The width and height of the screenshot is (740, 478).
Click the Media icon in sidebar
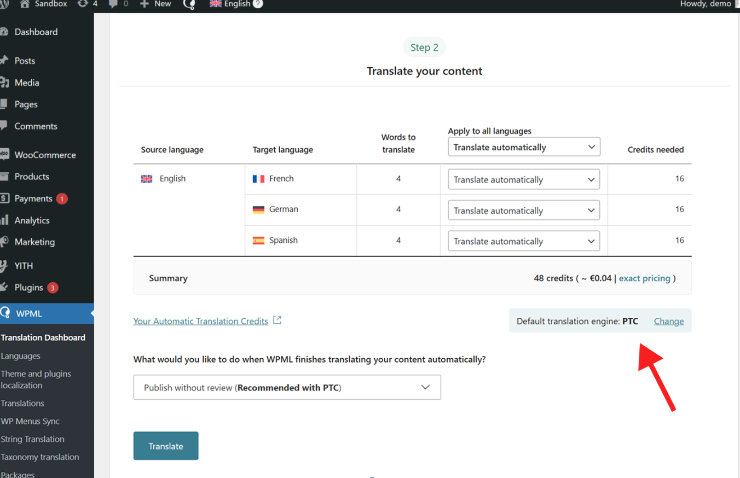tap(4, 83)
